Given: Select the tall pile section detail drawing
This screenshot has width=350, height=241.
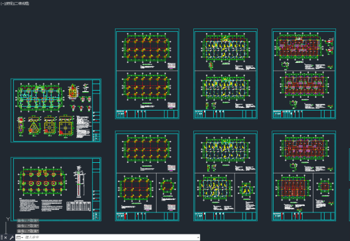Looking at the screenshot, I should coord(79,181).
